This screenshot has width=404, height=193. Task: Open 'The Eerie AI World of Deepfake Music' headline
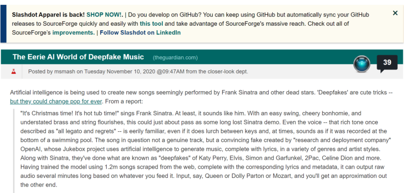coord(78,57)
